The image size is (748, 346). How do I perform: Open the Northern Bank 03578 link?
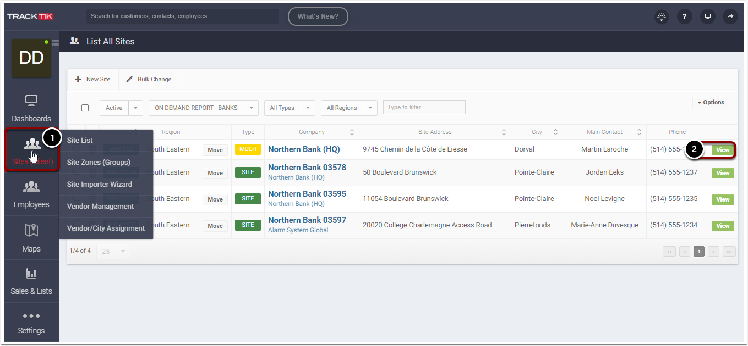[307, 168]
